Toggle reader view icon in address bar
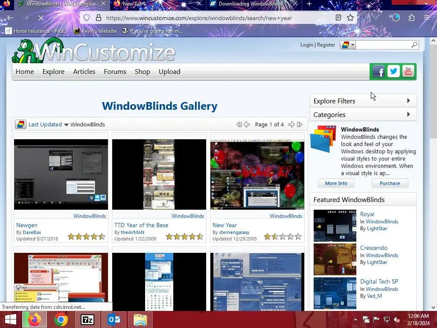This screenshot has height=328, width=437. 338,18
